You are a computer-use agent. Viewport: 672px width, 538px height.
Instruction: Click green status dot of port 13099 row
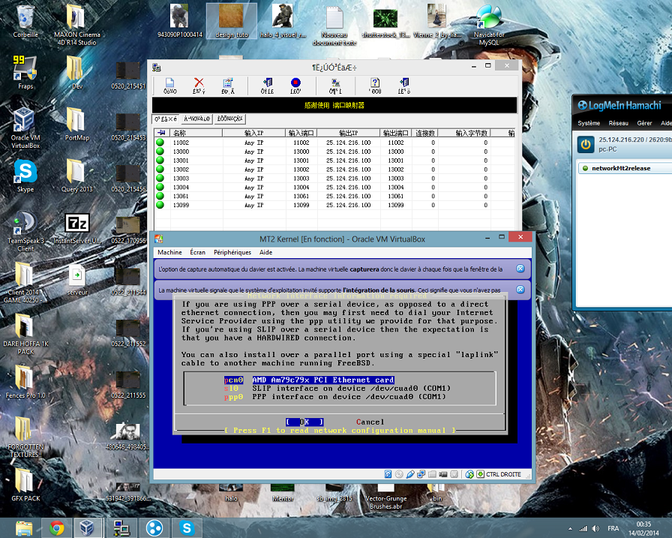click(x=160, y=205)
